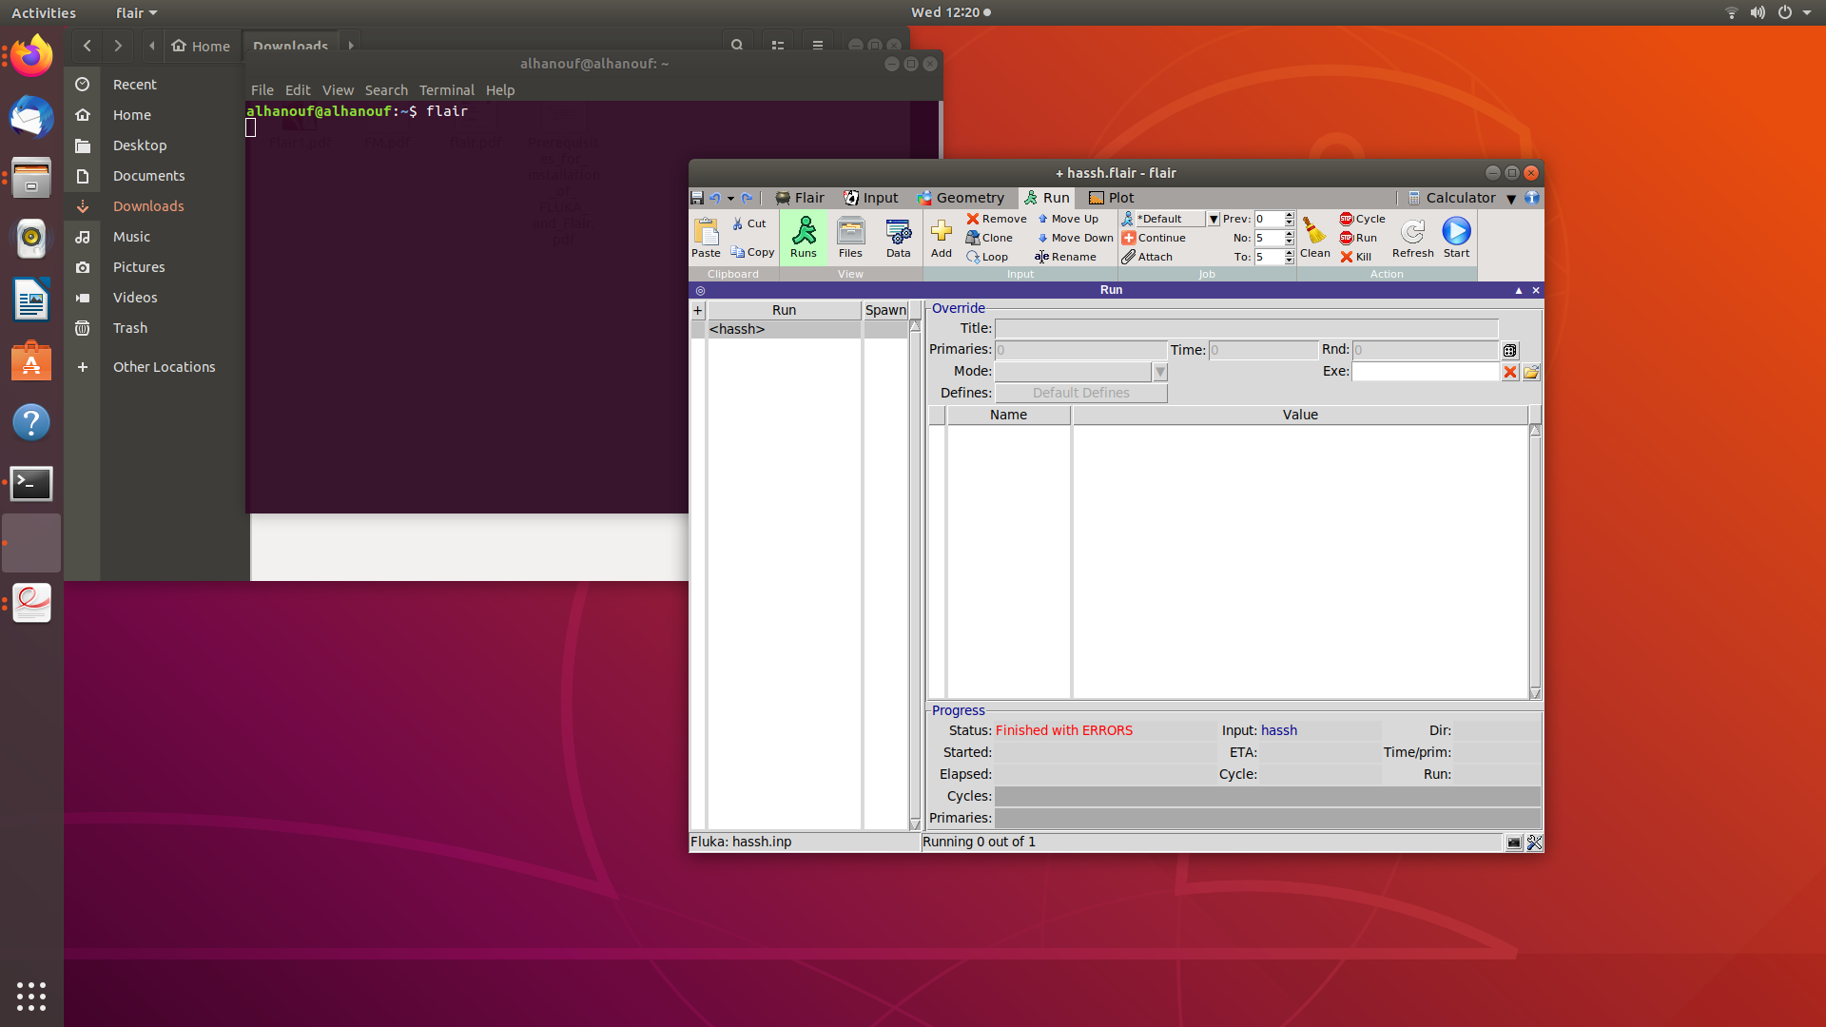
Task: Click the Exe input field
Action: click(1426, 372)
